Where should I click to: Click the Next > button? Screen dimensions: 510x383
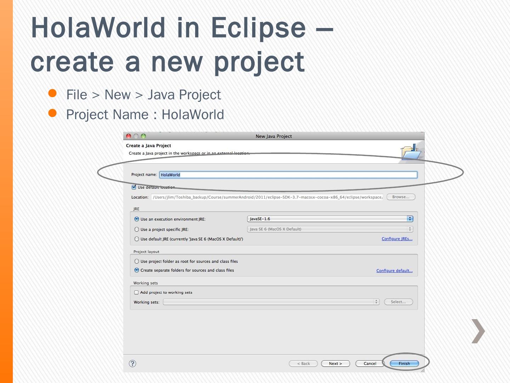(335, 363)
